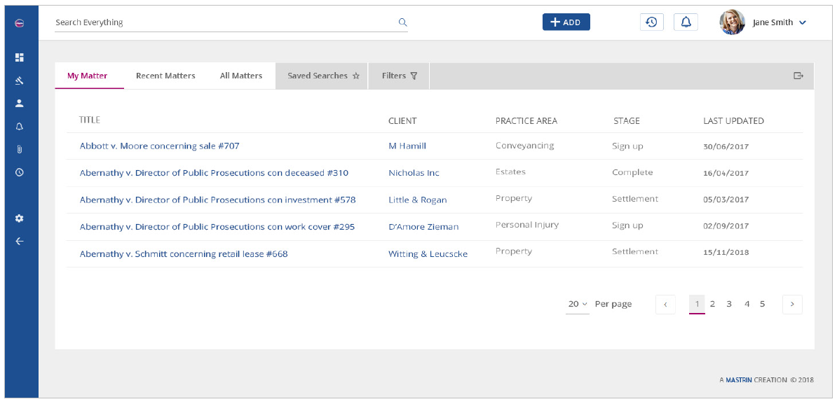The height and width of the screenshot is (404, 837).
Task: Click the Search Everything field
Action: coord(224,22)
